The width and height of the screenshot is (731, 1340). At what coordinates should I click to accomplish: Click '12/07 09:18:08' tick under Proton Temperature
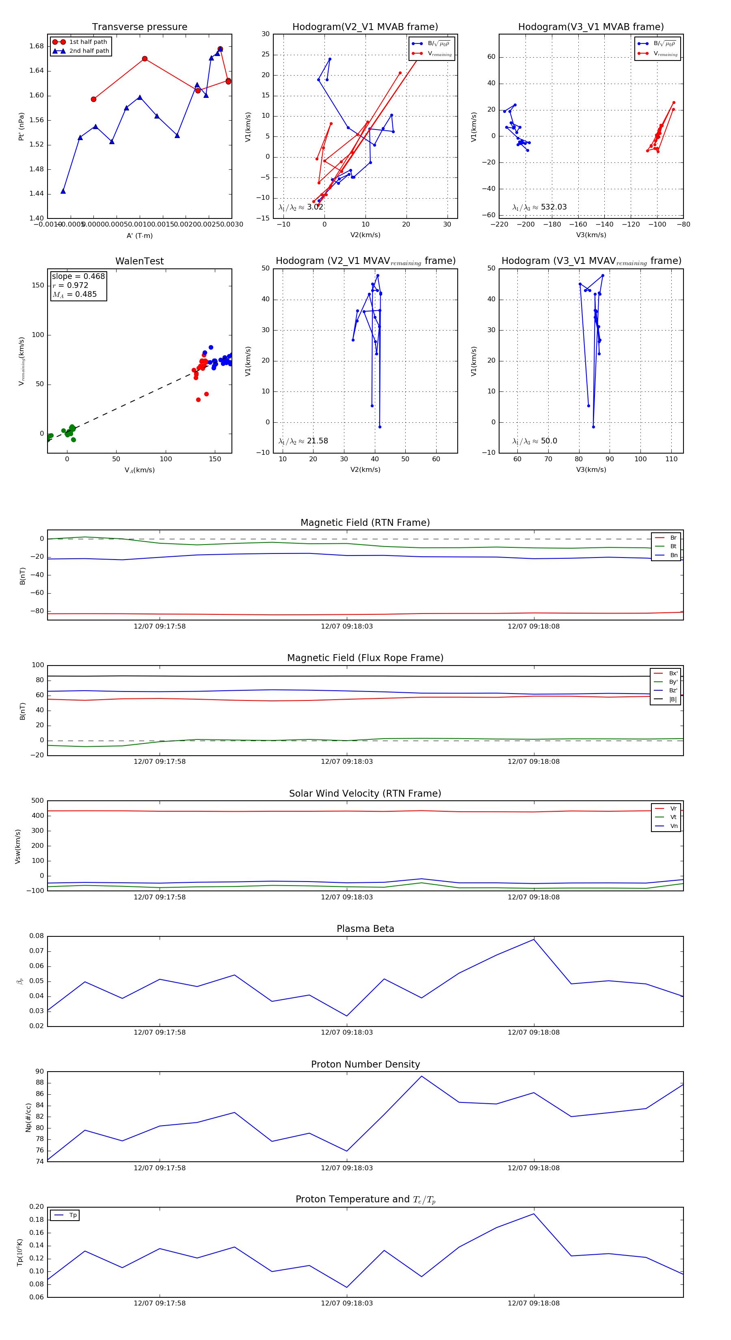(x=534, y=1303)
